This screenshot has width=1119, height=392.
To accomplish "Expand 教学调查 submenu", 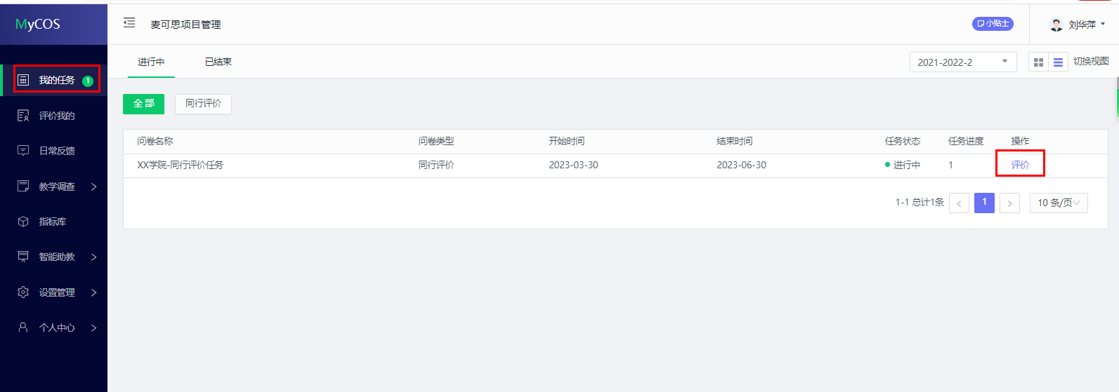I will tap(56, 187).
